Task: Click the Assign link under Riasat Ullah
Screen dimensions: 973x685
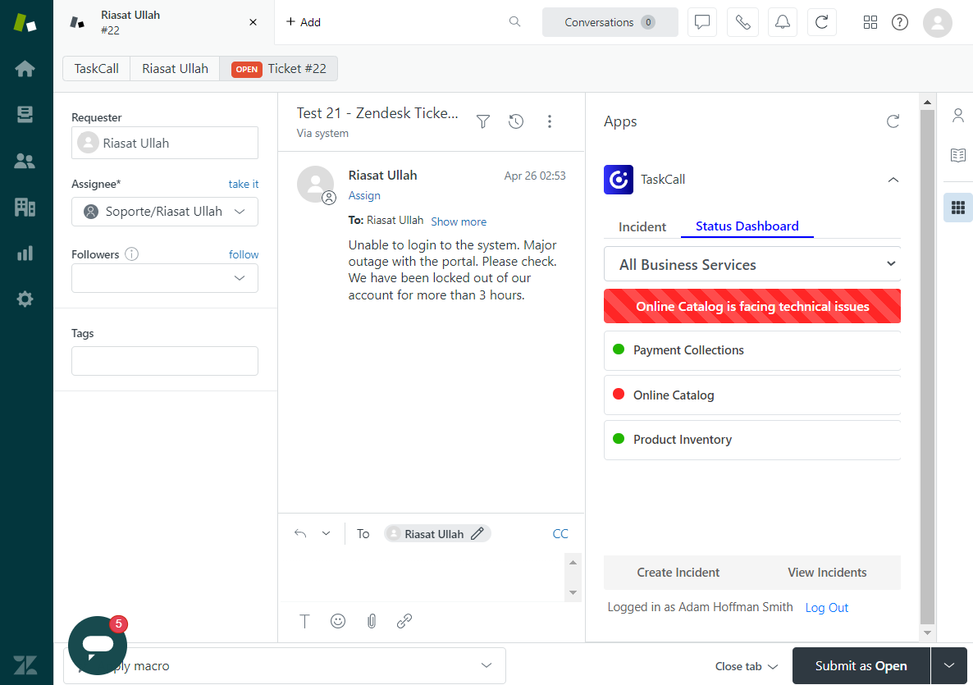Action: [364, 195]
